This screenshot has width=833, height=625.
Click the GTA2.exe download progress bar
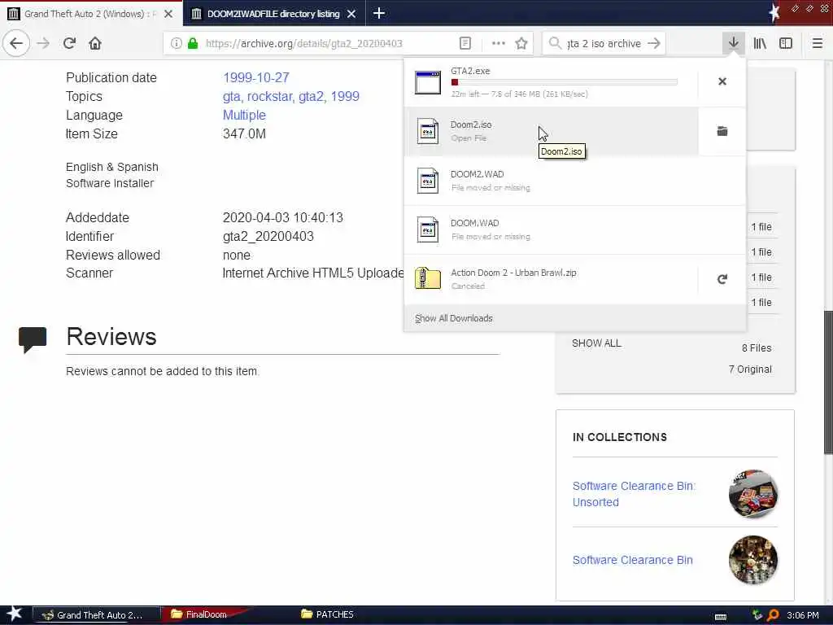click(x=565, y=82)
